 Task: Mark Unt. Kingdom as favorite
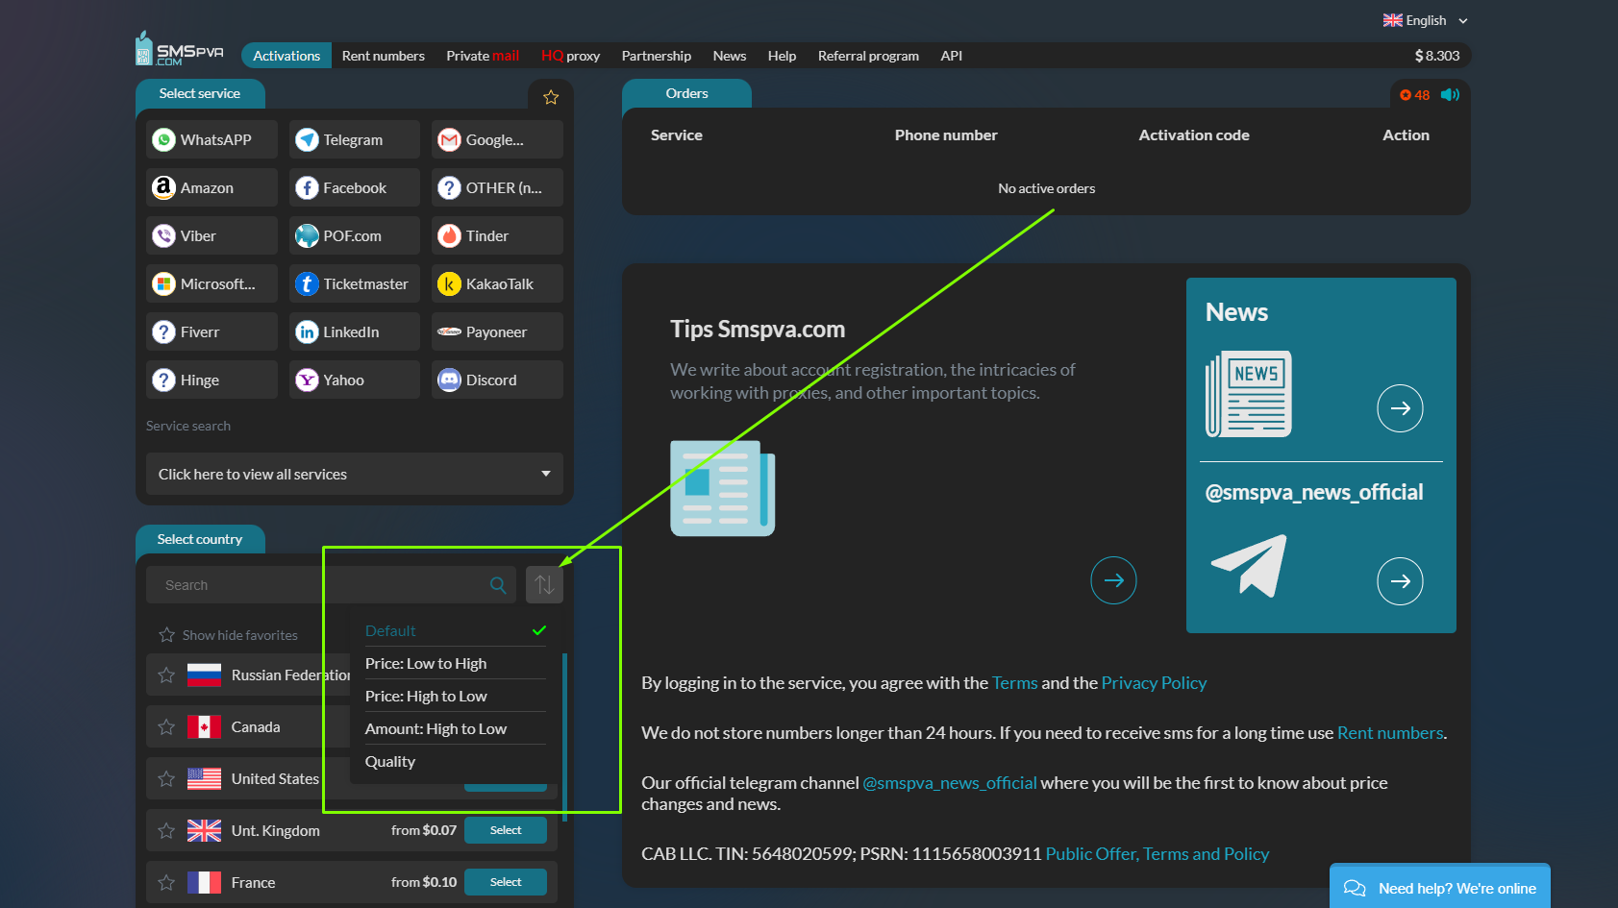click(166, 831)
